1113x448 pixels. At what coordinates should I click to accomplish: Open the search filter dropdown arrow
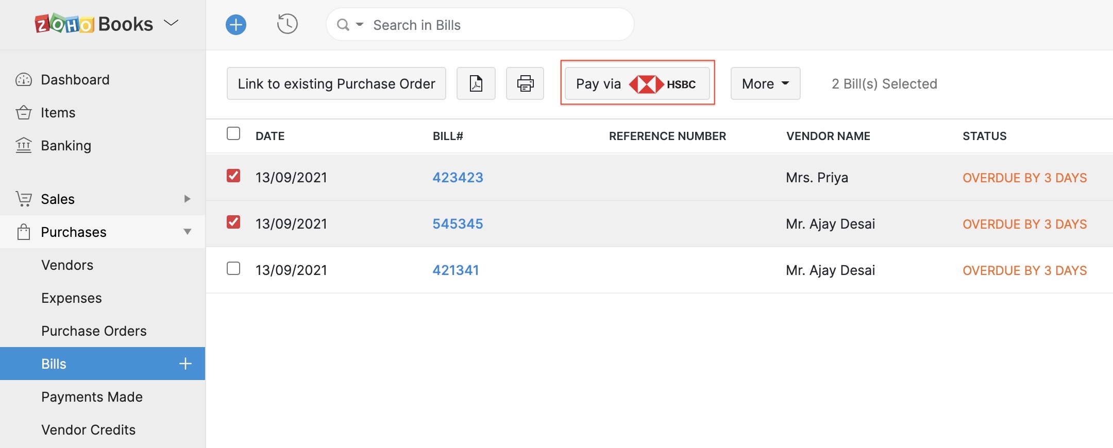coord(360,25)
